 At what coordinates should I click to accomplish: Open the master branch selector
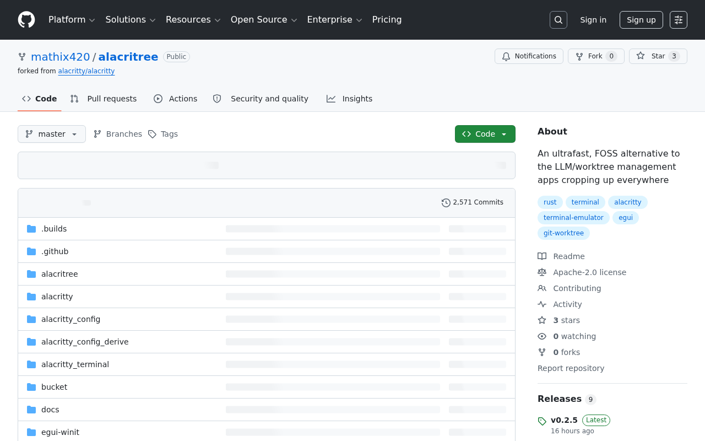click(x=52, y=134)
